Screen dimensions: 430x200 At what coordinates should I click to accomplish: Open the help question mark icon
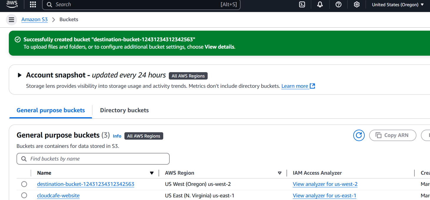coord(339,4)
